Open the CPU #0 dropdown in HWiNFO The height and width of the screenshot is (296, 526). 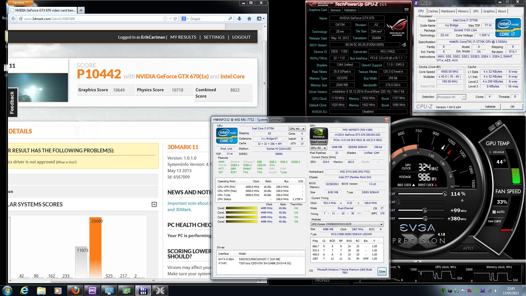(x=297, y=129)
